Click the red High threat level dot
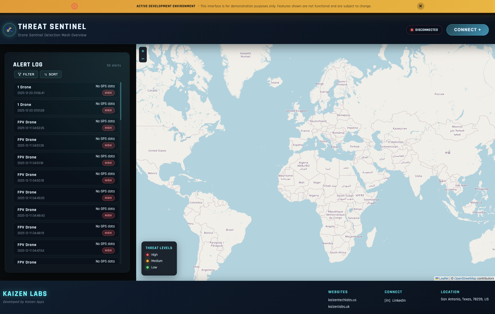The width and height of the screenshot is (495, 314). coord(148,255)
